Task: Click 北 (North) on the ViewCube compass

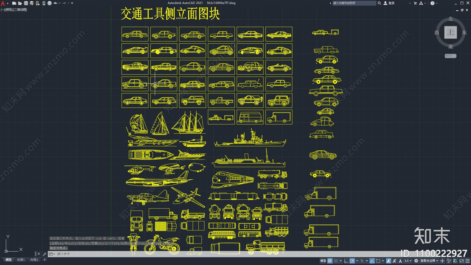Action: pyautogui.click(x=450, y=19)
